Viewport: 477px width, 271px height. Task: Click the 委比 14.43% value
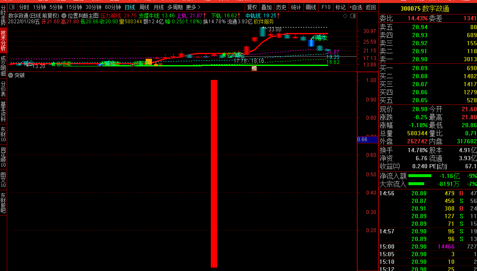click(417, 19)
